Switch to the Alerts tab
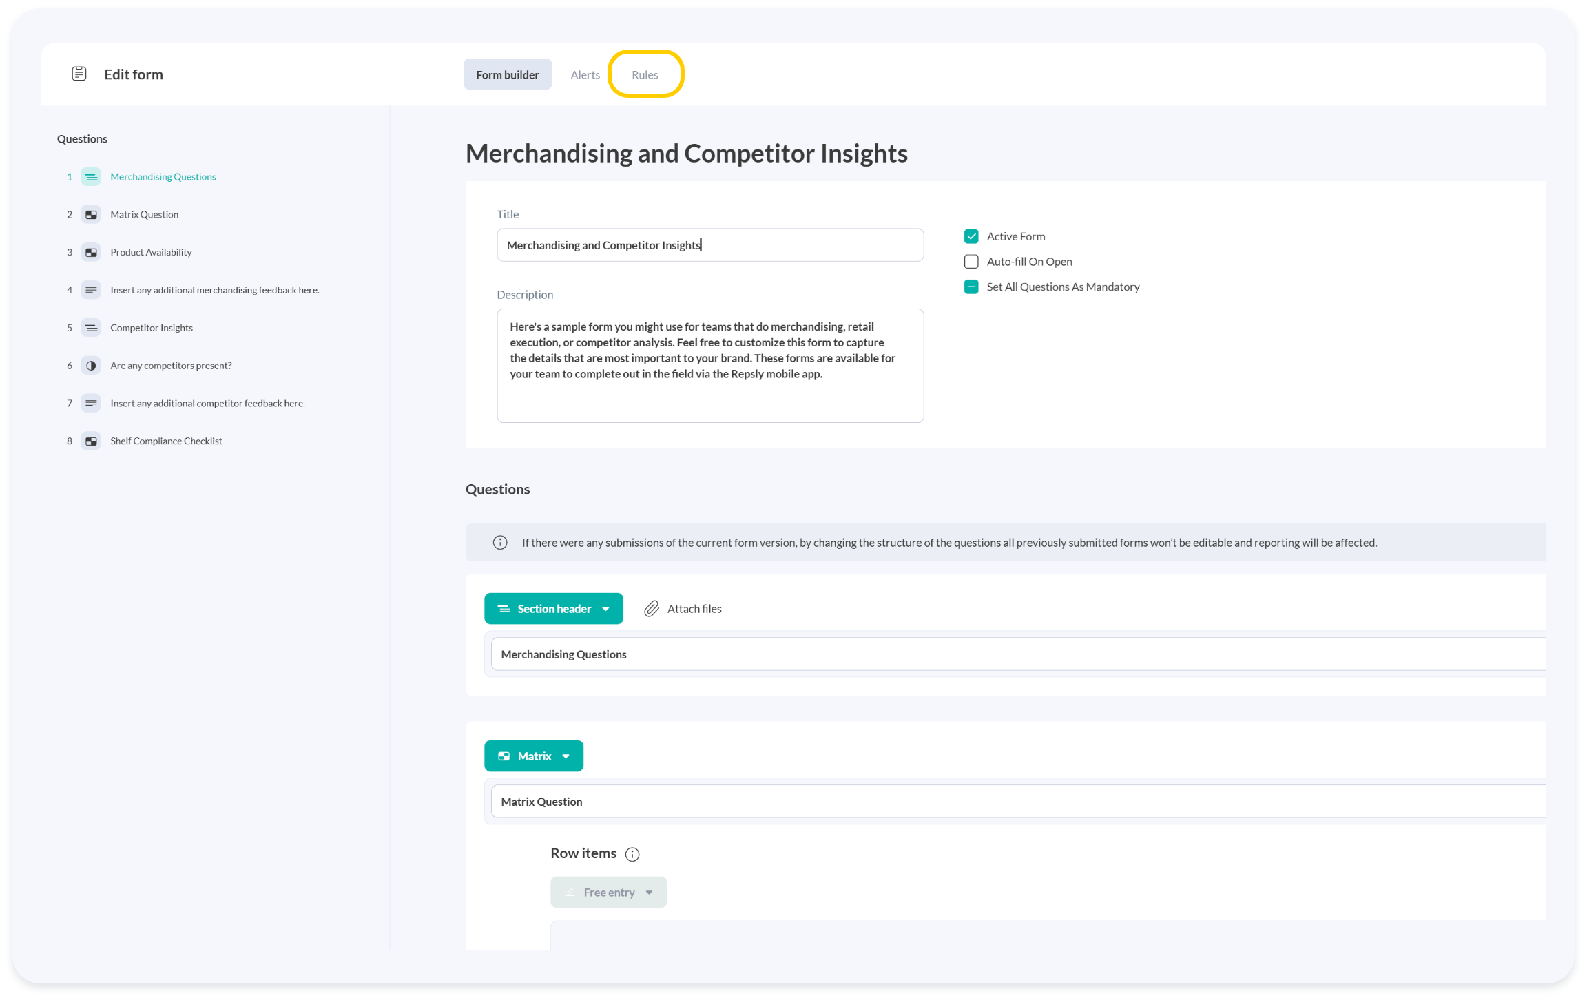1587x1000 pixels. pos(585,74)
